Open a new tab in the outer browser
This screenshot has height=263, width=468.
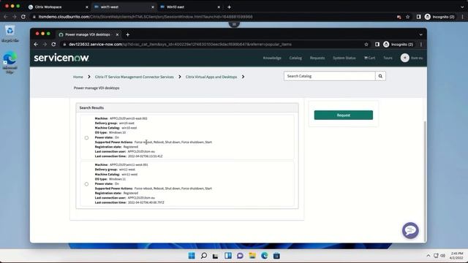click(x=229, y=7)
